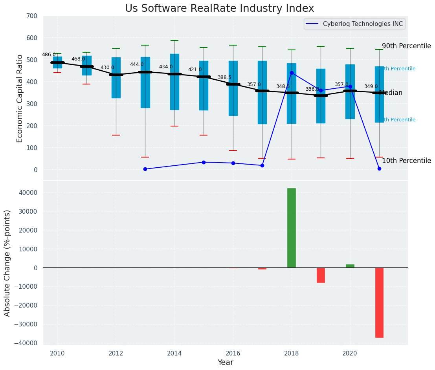
Task: Click the 486.0 median label for 2010
Action: [x=49, y=55]
